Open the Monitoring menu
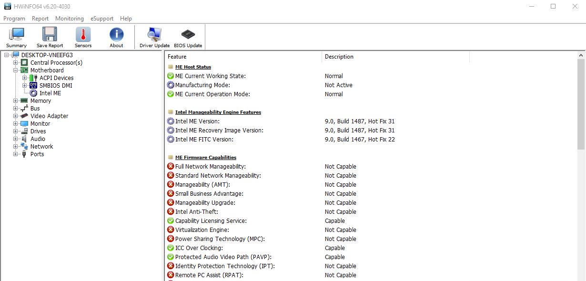This screenshot has width=586, height=281. [x=70, y=19]
